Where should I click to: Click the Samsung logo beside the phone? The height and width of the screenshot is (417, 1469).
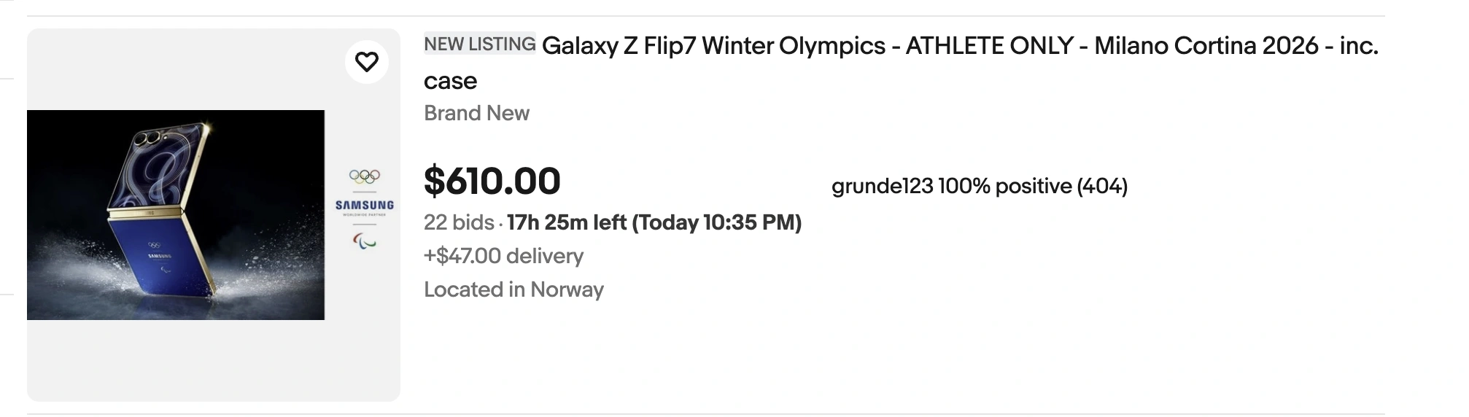coord(365,206)
